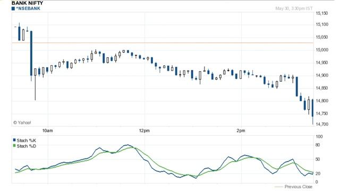The width and height of the screenshot is (340, 191).
Task: Click the 100 stochastic axis label
Action: [x=319, y=137]
